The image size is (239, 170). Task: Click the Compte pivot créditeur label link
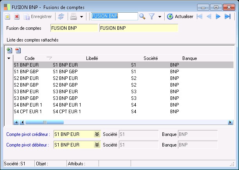(x=28, y=134)
